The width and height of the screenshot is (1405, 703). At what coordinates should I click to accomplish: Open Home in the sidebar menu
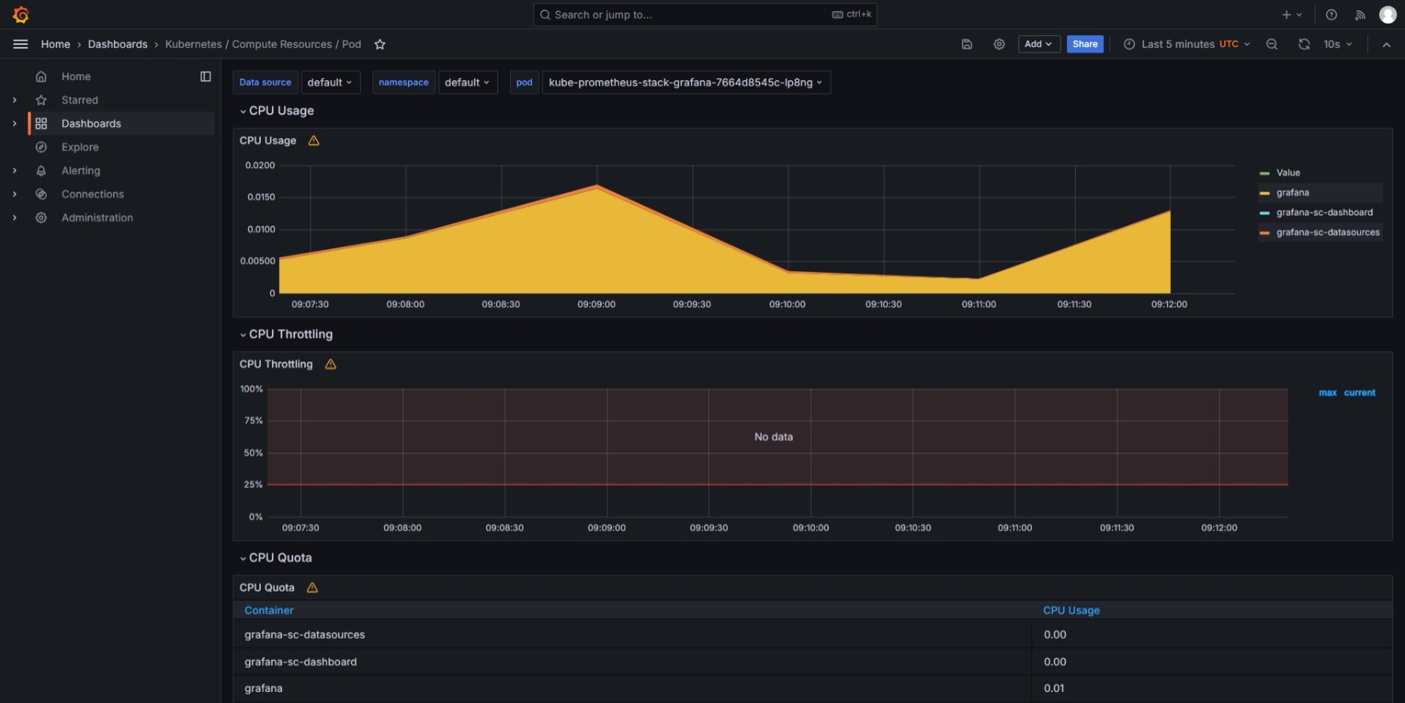tap(76, 76)
